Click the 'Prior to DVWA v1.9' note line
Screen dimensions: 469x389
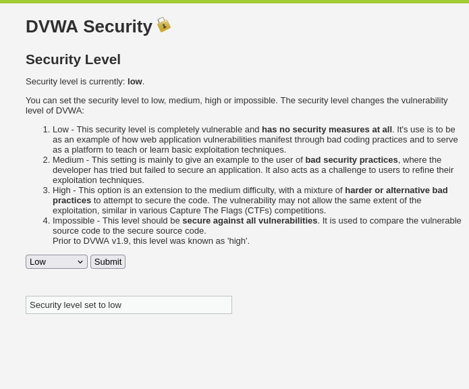150,241
